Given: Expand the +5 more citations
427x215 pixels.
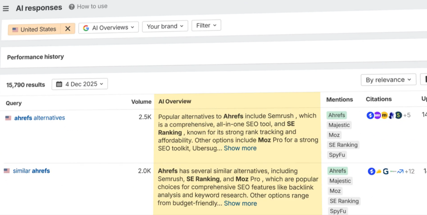Looking at the screenshot, I should pos(407,115).
